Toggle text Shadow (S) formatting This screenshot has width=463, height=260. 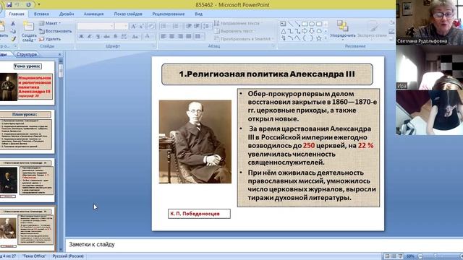[x=116, y=37]
